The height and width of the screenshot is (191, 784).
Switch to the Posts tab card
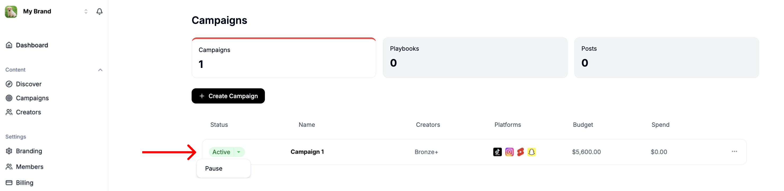(666, 58)
